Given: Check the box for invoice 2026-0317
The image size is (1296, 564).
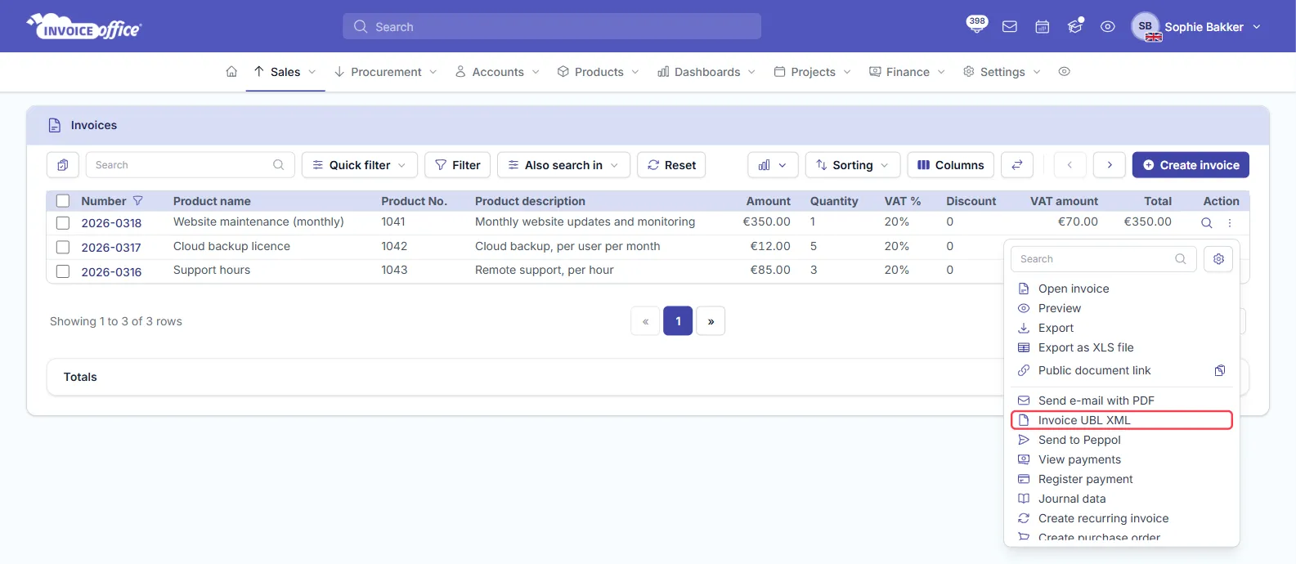Looking at the screenshot, I should click(x=63, y=248).
